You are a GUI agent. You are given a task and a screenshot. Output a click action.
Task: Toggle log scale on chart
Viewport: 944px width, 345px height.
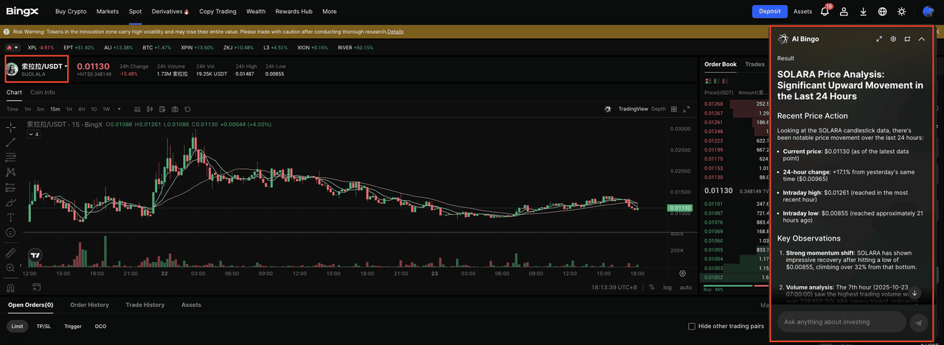click(667, 288)
